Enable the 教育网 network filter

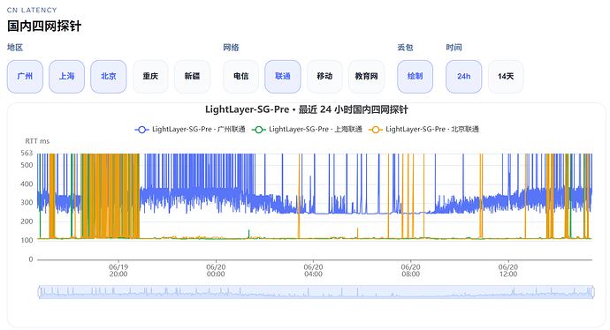click(367, 77)
